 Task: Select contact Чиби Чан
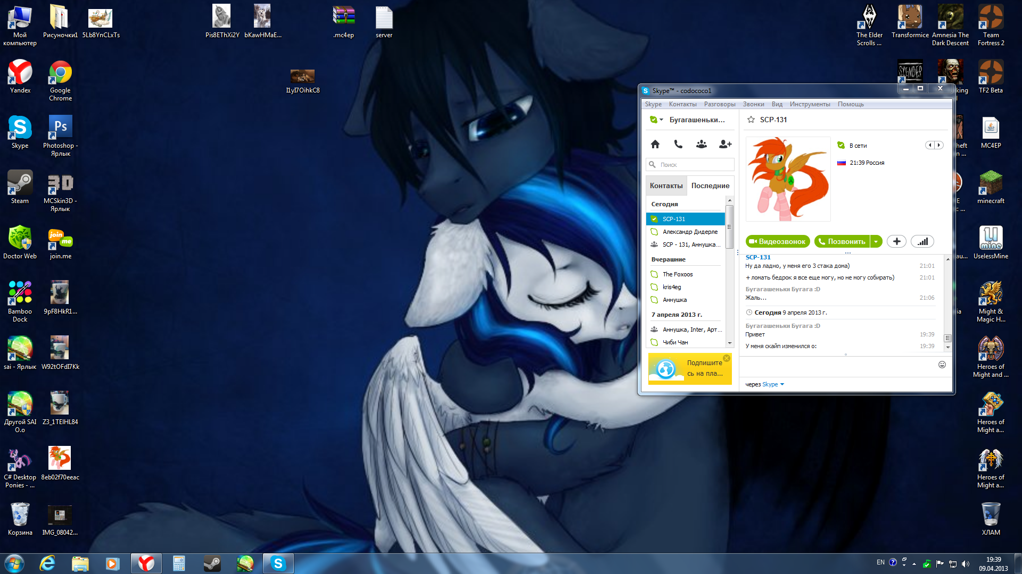pyautogui.click(x=686, y=342)
